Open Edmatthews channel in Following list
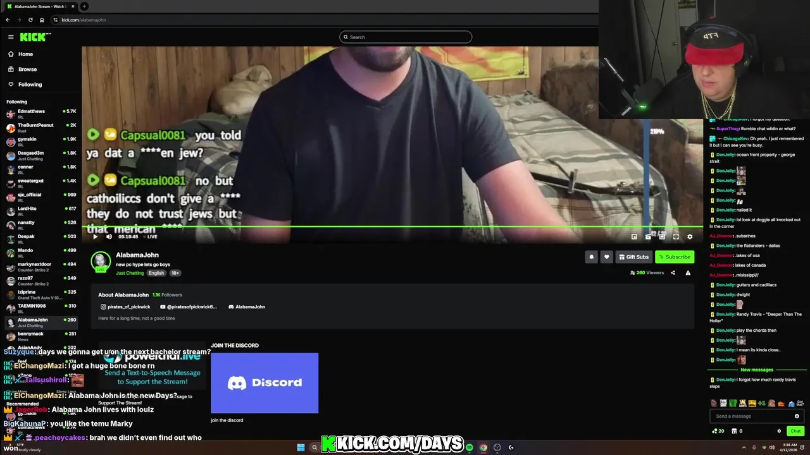The width and height of the screenshot is (810, 455). 40,114
